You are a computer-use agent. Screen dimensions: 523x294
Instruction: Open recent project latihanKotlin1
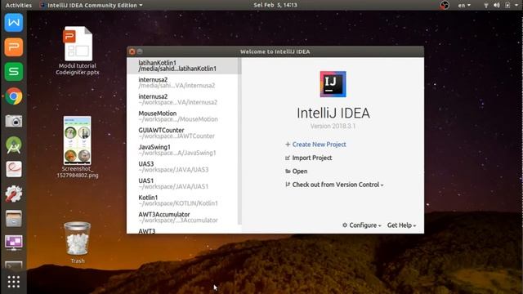click(182, 65)
